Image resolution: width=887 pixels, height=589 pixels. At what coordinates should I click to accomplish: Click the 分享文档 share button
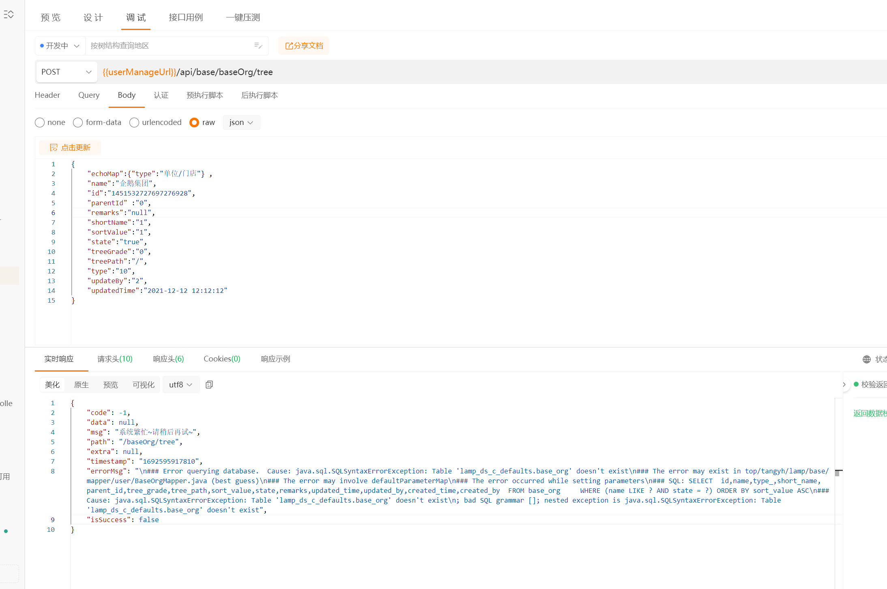(x=303, y=45)
